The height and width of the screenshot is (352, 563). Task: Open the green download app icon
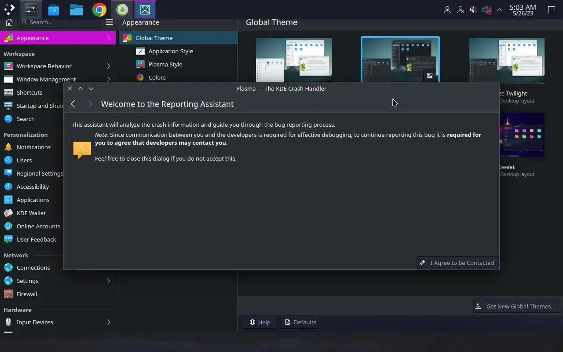coord(122,9)
